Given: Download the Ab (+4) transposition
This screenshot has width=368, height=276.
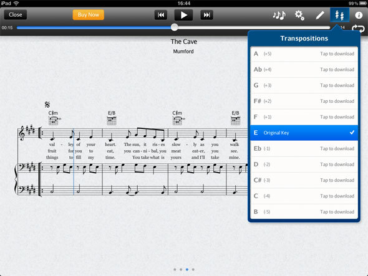Looking at the screenshot, I should coord(304,70).
